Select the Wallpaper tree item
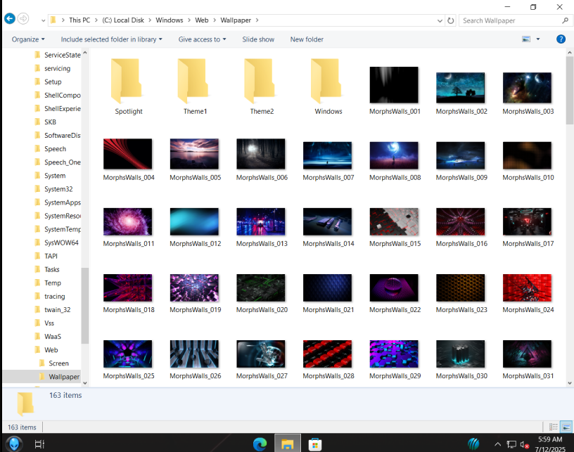574x452 pixels. 64,377
